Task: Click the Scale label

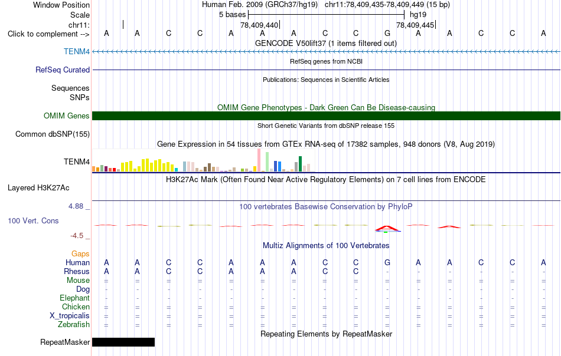Action: [80, 15]
